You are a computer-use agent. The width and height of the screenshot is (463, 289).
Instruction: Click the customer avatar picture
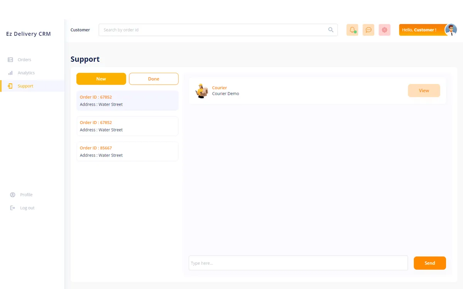coord(451,30)
